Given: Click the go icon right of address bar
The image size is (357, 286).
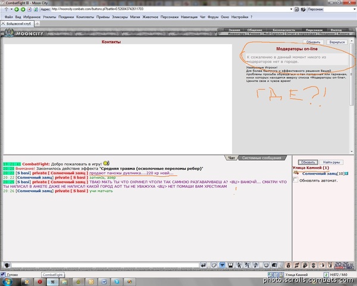Looking at the screenshot, I should tap(296, 10).
